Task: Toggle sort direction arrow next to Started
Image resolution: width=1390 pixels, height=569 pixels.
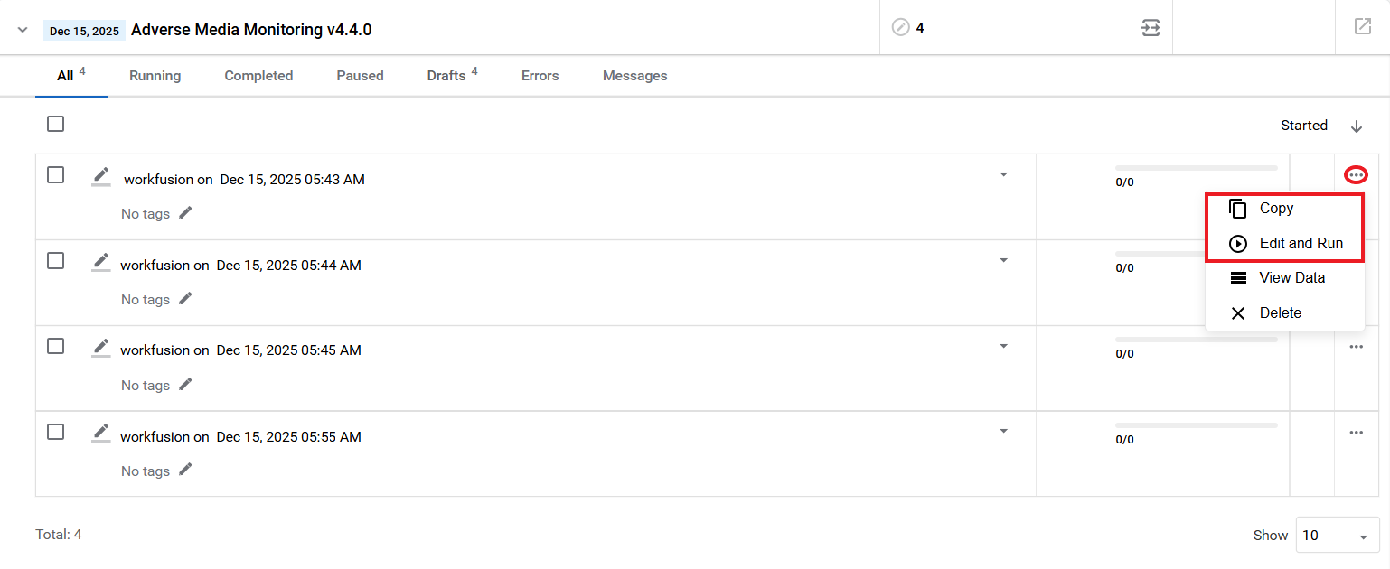Action: [1357, 126]
